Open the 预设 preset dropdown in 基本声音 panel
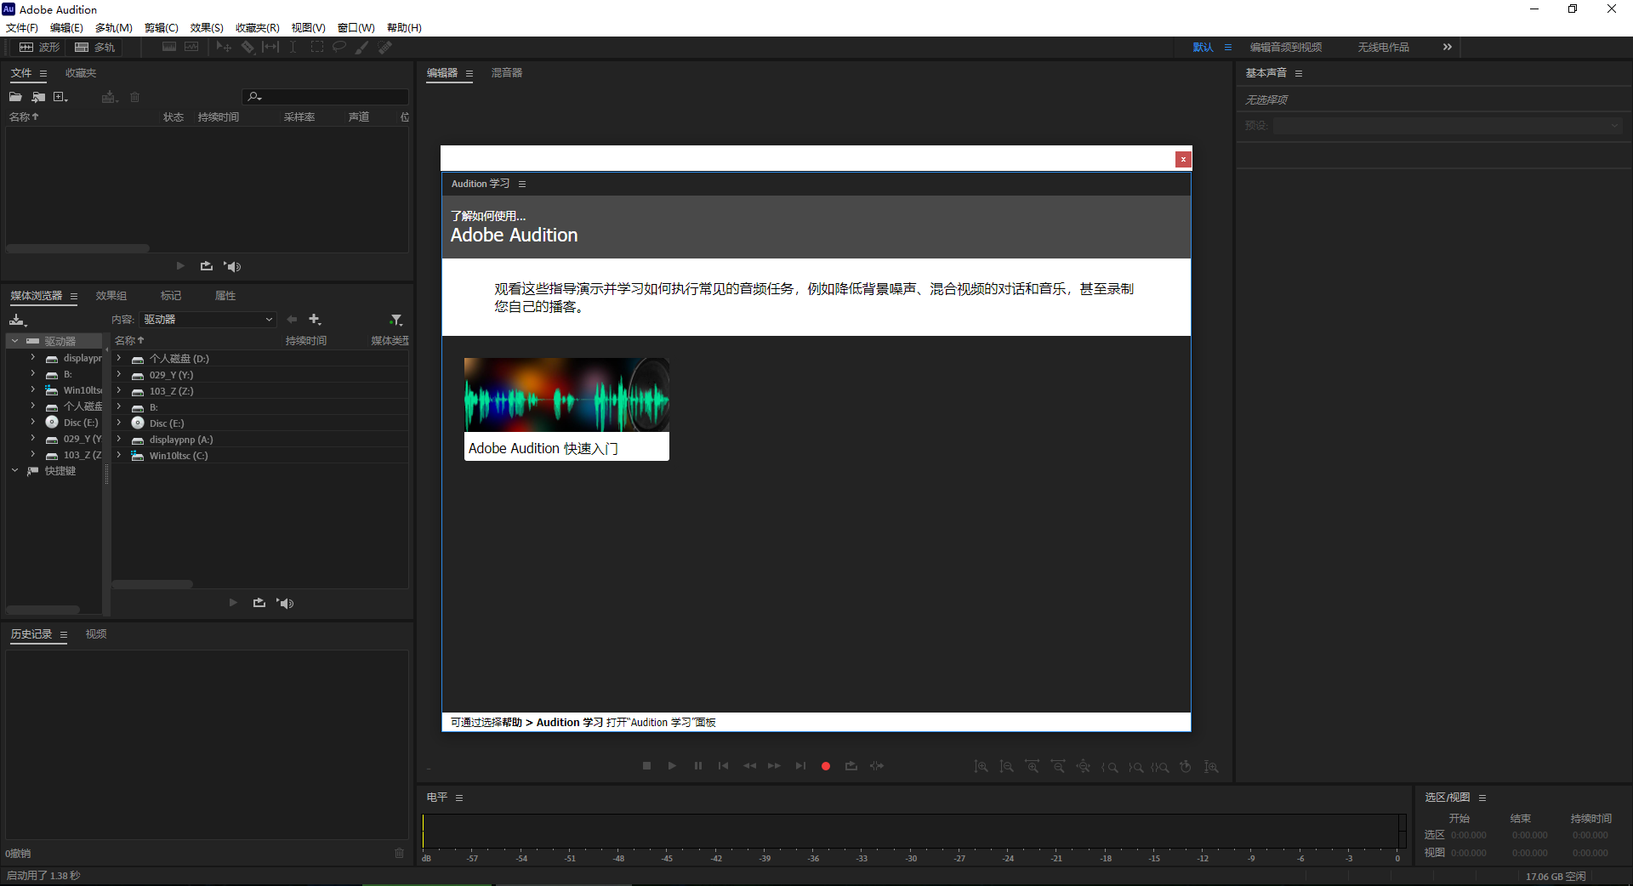 click(1614, 125)
